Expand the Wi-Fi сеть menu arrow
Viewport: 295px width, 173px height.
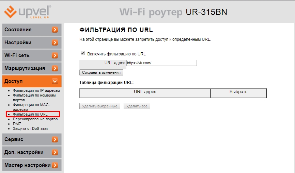point(55,55)
